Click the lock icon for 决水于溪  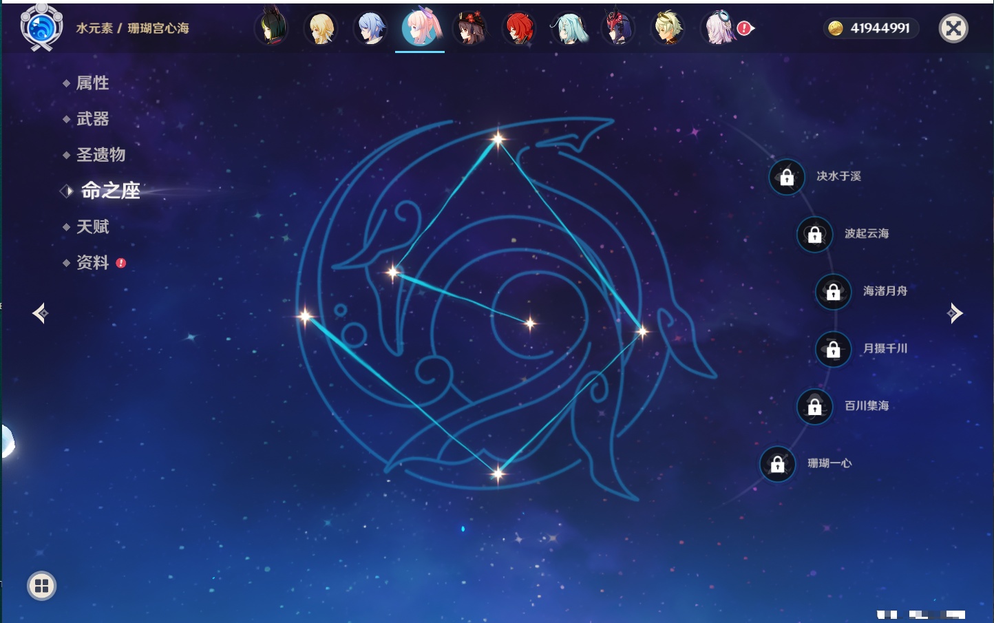(787, 178)
